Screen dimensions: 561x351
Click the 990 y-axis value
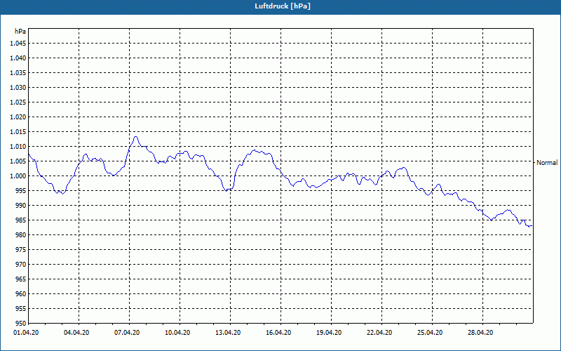21,205
